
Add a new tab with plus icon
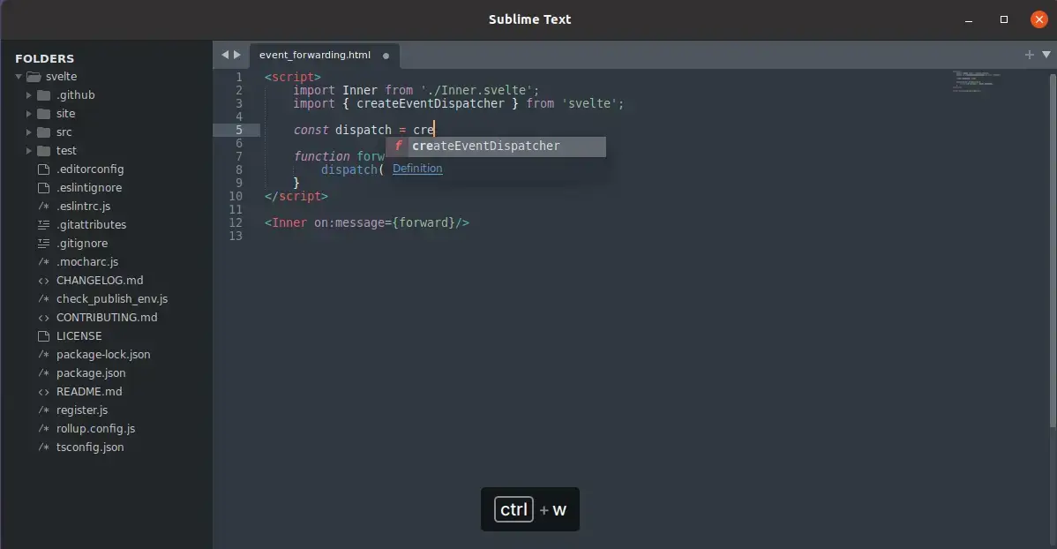[x=1030, y=55]
